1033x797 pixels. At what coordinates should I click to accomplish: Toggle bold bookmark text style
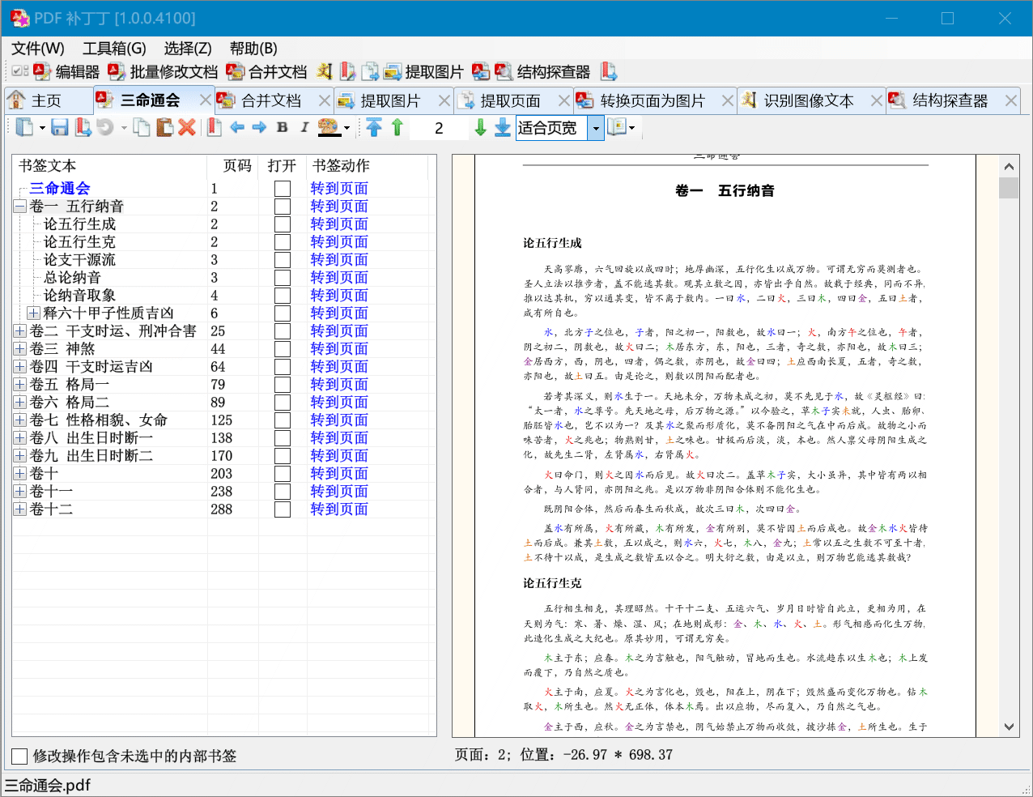pyautogui.click(x=282, y=127)
